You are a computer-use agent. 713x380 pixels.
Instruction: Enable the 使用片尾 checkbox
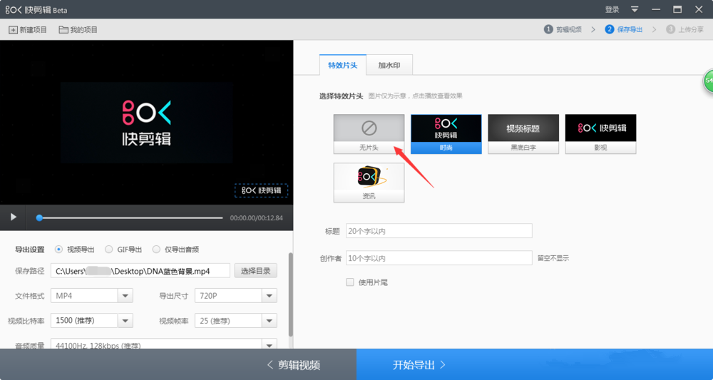click(349, 282)
